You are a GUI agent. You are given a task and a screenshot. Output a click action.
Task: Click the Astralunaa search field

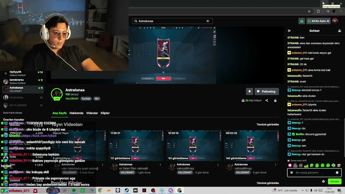point(172,21)
